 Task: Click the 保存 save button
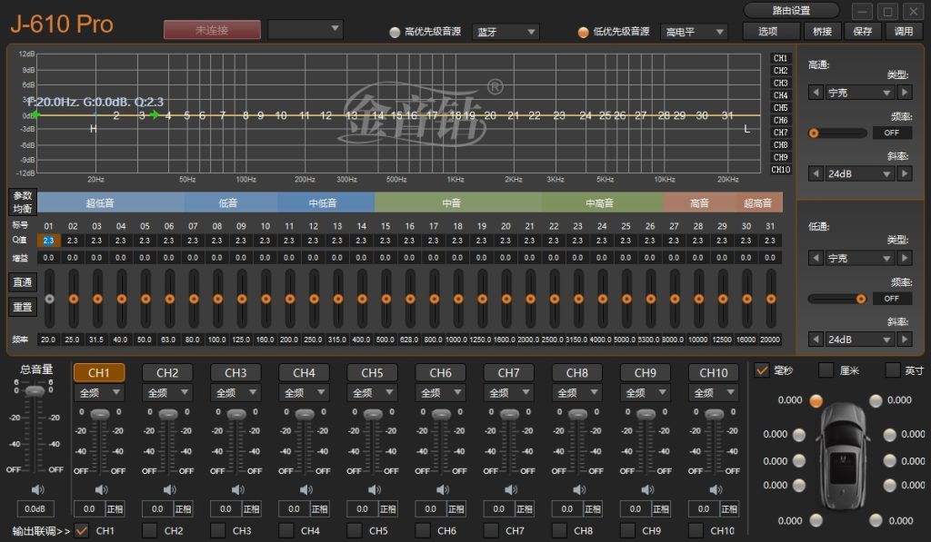tap(863, 31)
